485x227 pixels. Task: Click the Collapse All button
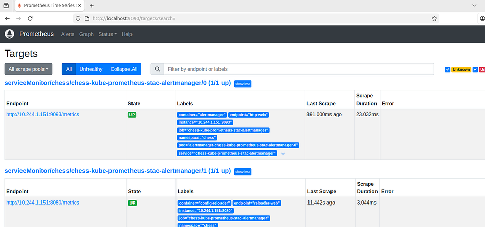pyautogui.click(x=124, y=69)
